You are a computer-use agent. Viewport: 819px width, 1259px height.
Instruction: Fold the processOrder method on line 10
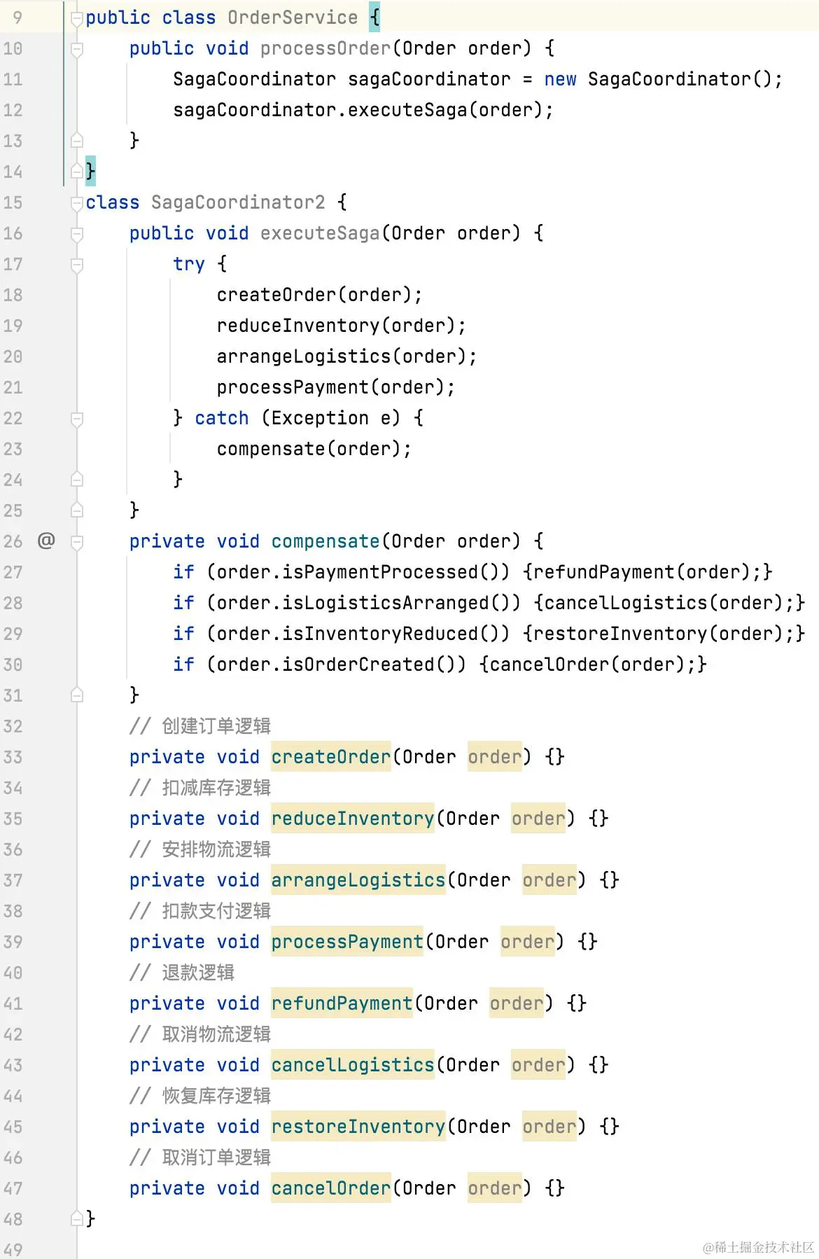click(77, 49)
